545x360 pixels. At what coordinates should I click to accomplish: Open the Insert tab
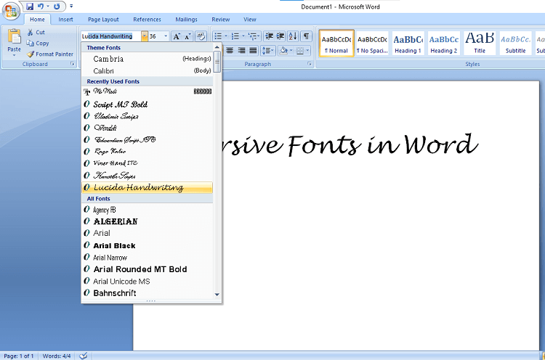65,20
